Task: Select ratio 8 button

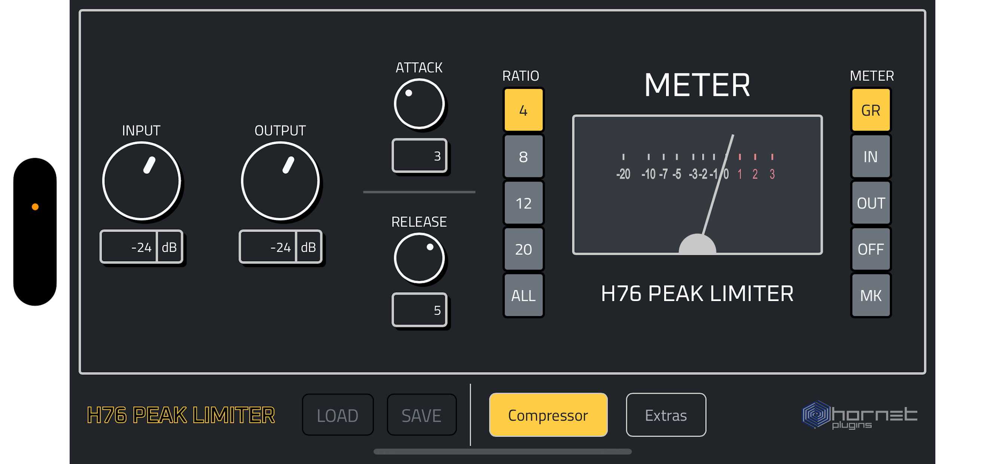Action: tap(523, 157)
